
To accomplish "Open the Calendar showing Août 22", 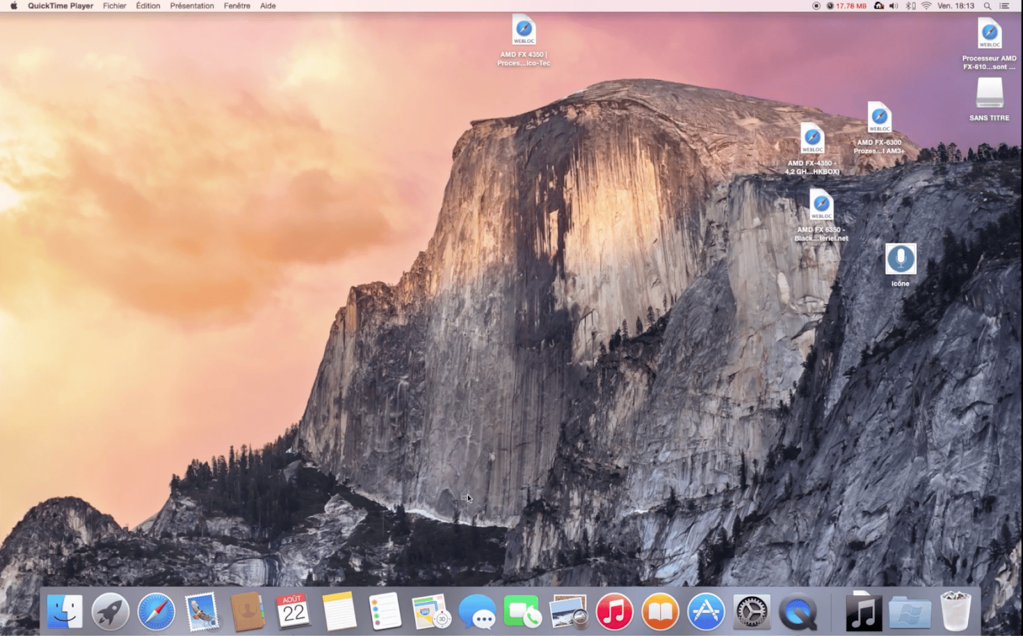I will pos(294,612).
